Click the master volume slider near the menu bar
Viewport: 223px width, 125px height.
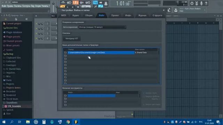click(x=53, y=7)
